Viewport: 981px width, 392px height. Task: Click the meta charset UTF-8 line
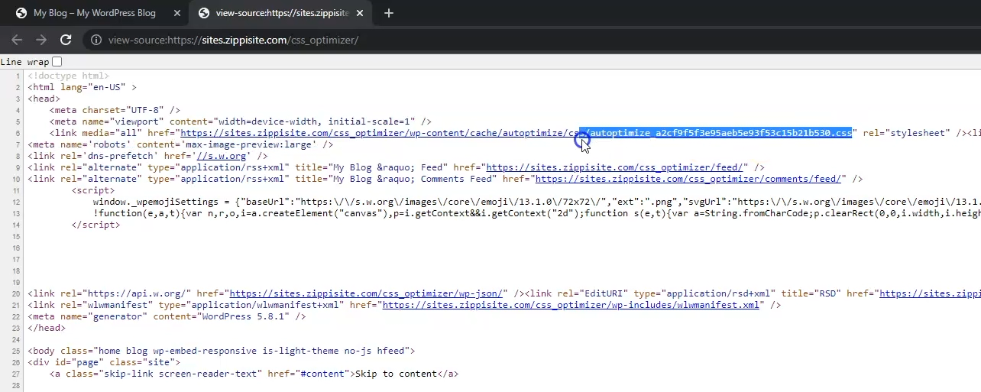[x=115, y=110]
